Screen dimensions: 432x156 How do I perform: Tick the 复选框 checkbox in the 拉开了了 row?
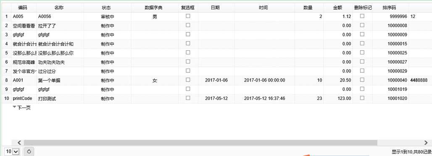(x=188, y=25)
